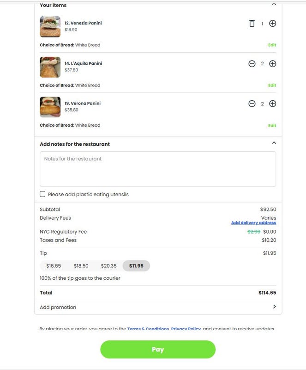
Task: Select the $16.65 tip option
Action: click(x=54, y=266)
